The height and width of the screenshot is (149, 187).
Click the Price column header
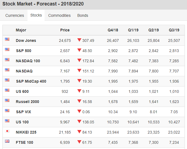point(65,30)
